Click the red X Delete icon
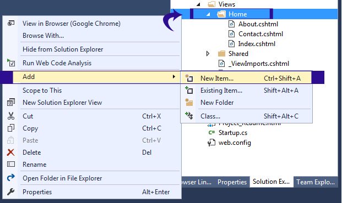The width and height of the screenshot is (342, 203). tap(10, 153)
